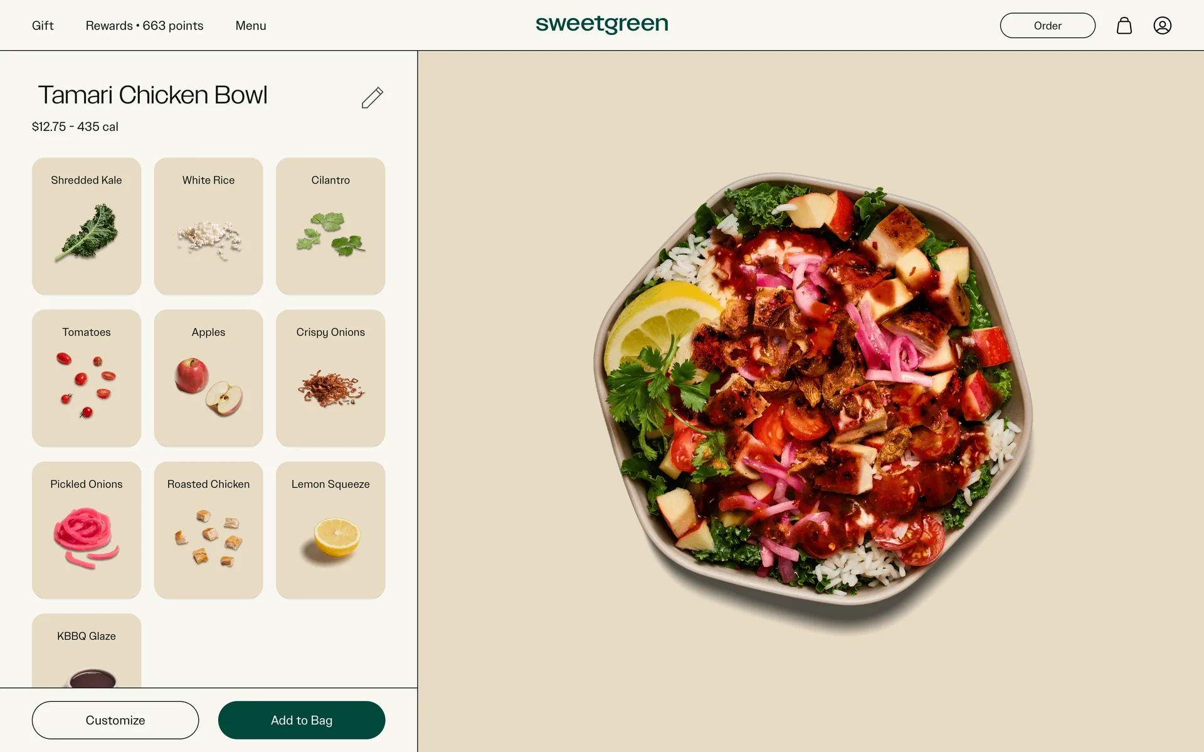The height and width of the screenshot is (752, 1204).
Task: Choose the Cilantro ingredient tile
Action: pos(330,226)
